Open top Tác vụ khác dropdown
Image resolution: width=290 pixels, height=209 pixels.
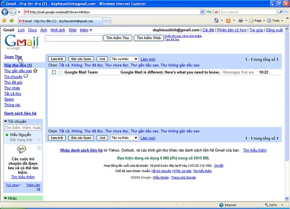(124, 59)
